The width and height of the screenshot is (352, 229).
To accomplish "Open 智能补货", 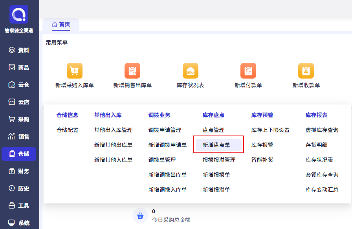I will point(262,160).
